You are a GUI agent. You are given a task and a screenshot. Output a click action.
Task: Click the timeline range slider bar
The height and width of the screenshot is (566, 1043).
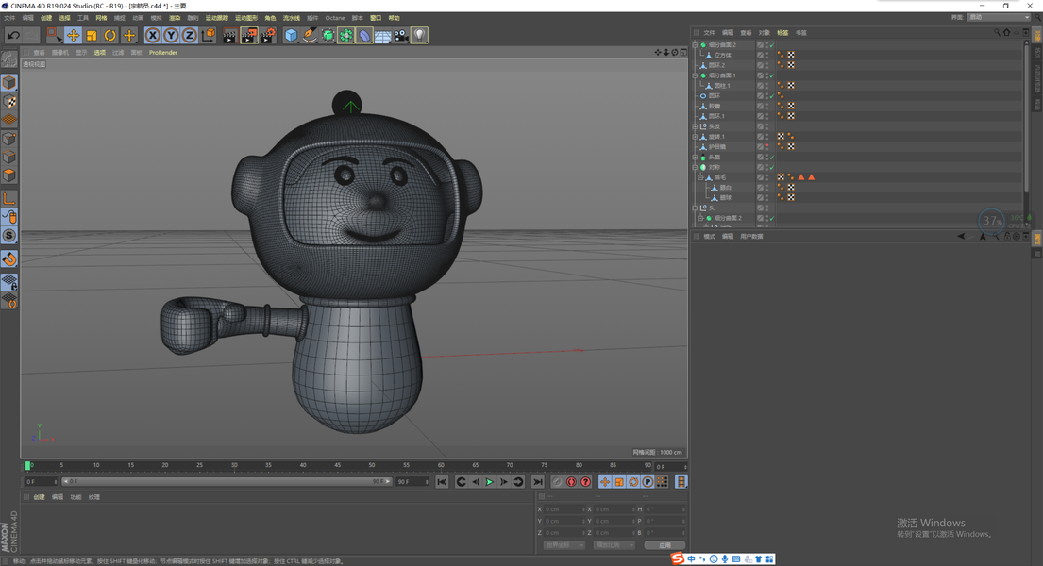click(227, 482)
